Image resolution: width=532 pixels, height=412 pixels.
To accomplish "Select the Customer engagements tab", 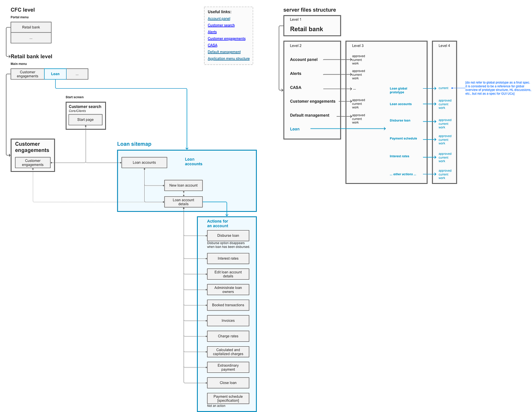I will [x=27, y=74].
